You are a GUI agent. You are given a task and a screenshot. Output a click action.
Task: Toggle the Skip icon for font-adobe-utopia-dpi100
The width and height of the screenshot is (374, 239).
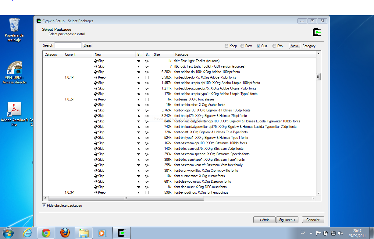coord(96,83)
